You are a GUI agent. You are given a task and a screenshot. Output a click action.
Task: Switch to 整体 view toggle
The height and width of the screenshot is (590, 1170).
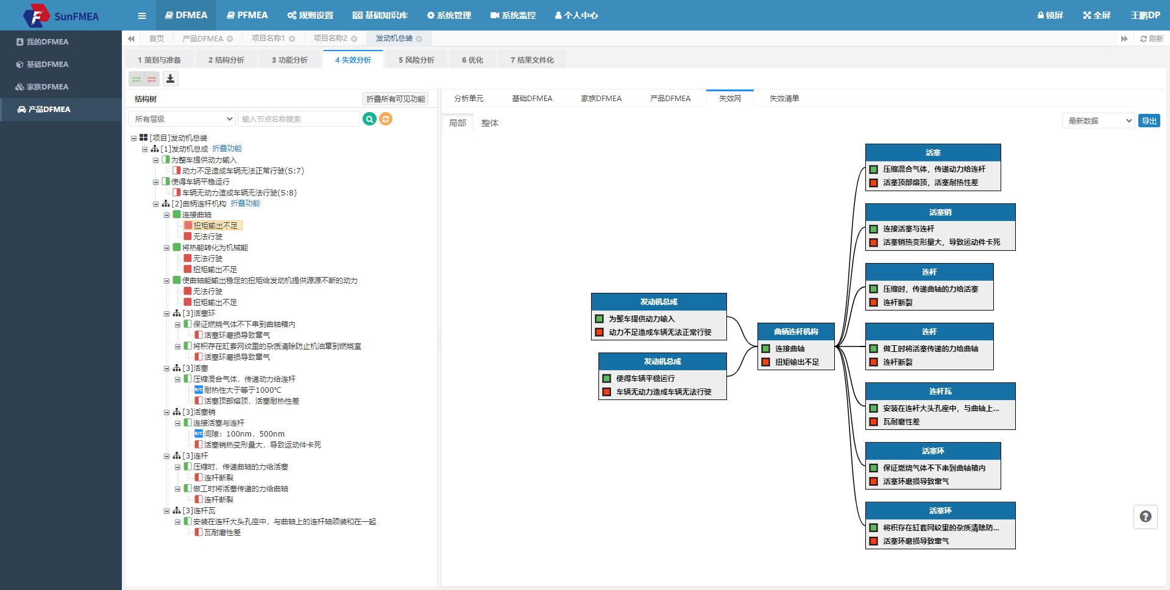(x=490, y=123)
